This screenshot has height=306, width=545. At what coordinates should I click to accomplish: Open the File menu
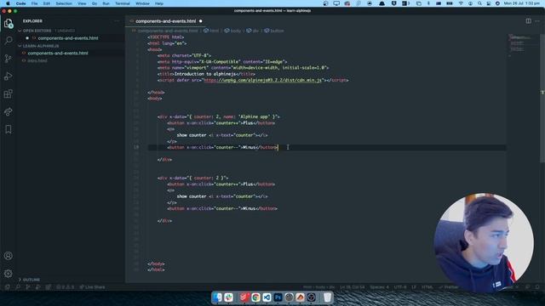pyautogui.click(x=34, y=3)
